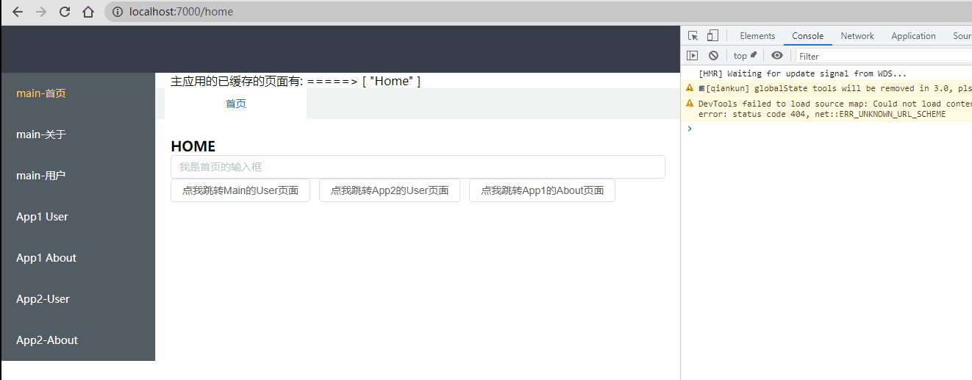Open main-关于 from the sidebar

[x=78, y=135]
